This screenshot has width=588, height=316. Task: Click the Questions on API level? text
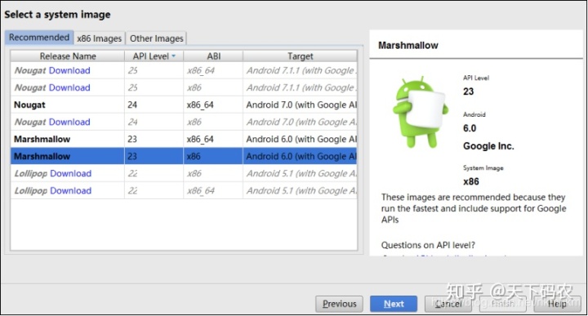pos(428,245)
